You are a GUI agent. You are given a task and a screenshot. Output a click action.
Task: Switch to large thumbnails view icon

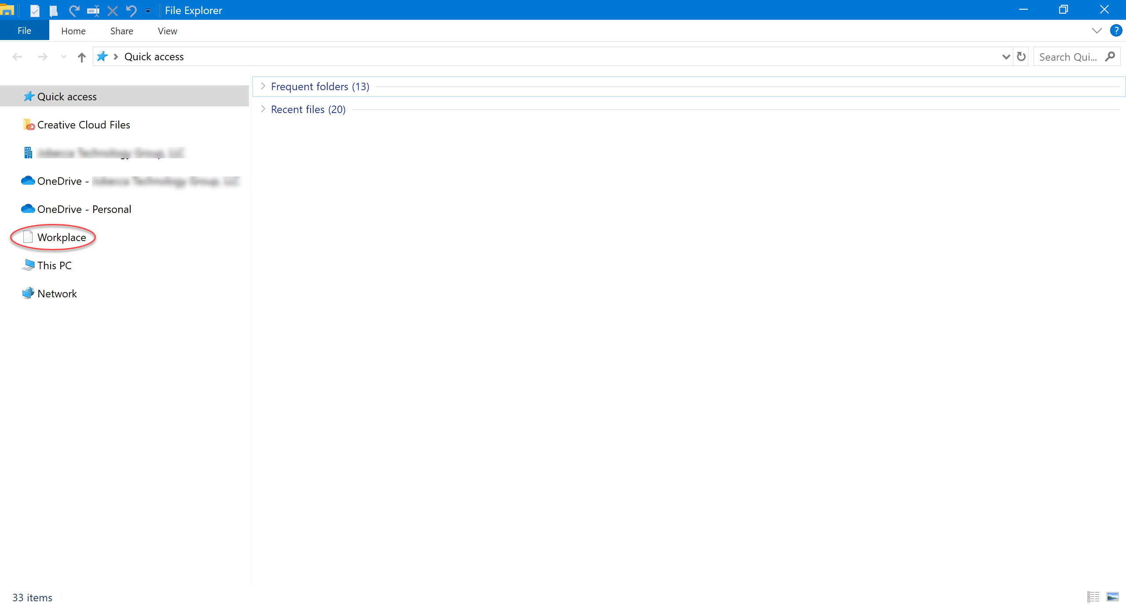[1112, 597]
